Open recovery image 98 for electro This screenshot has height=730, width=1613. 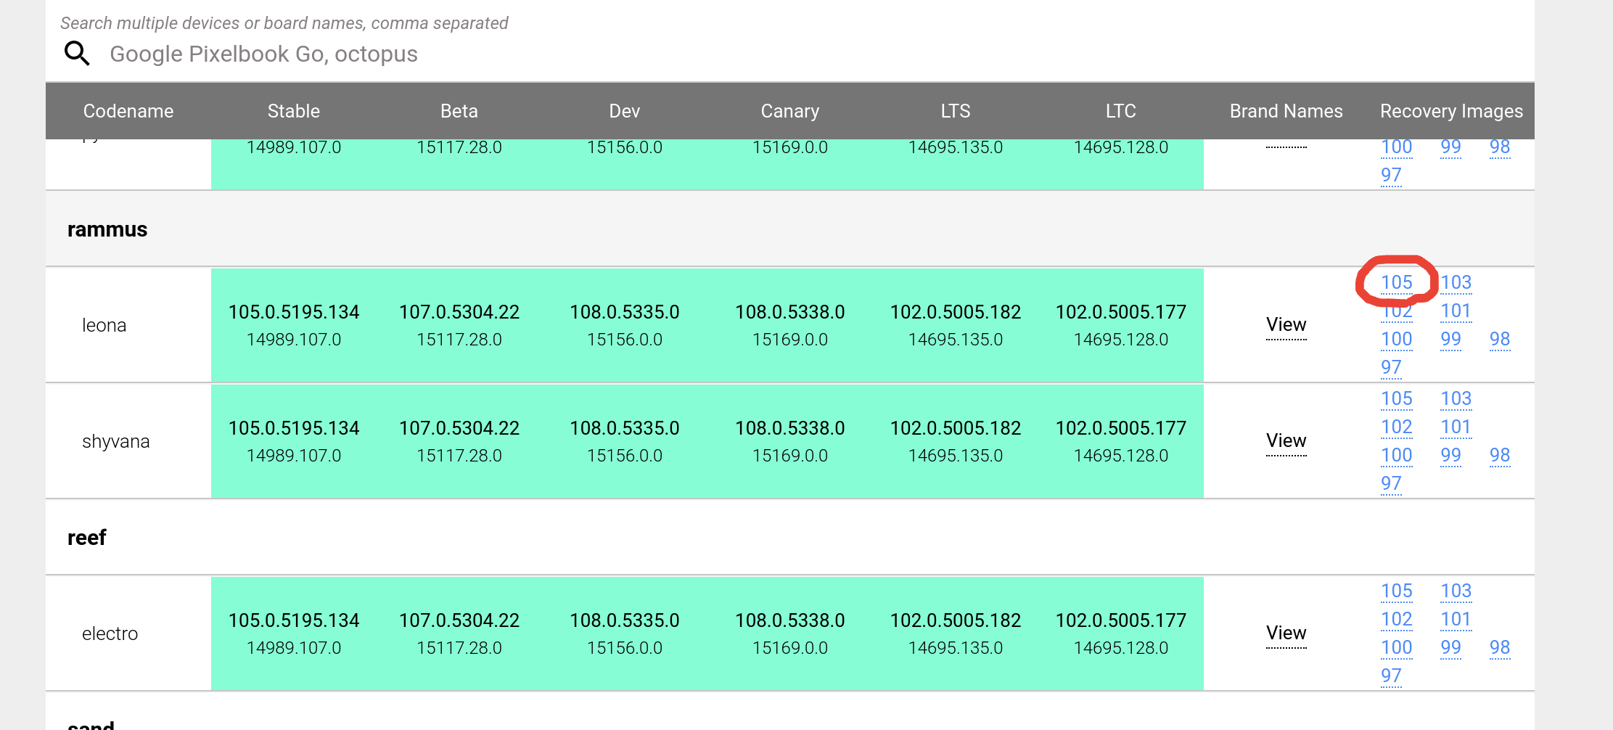pyautogui.click(x=1499, y=647)
